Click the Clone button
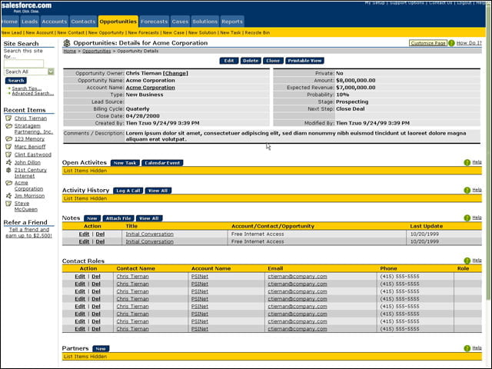This screenshot has width=492, height=369. [x=273, y=61]
